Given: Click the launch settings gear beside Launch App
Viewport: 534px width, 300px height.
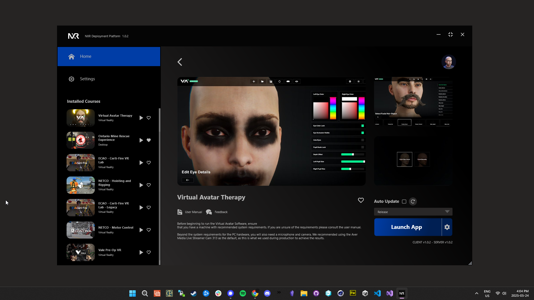Looking at the screenshot, I should pos(447,227).
